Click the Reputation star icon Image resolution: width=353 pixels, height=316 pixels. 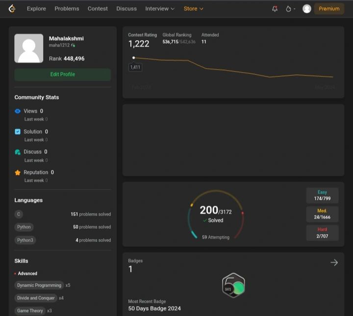(x=18, y=172)
